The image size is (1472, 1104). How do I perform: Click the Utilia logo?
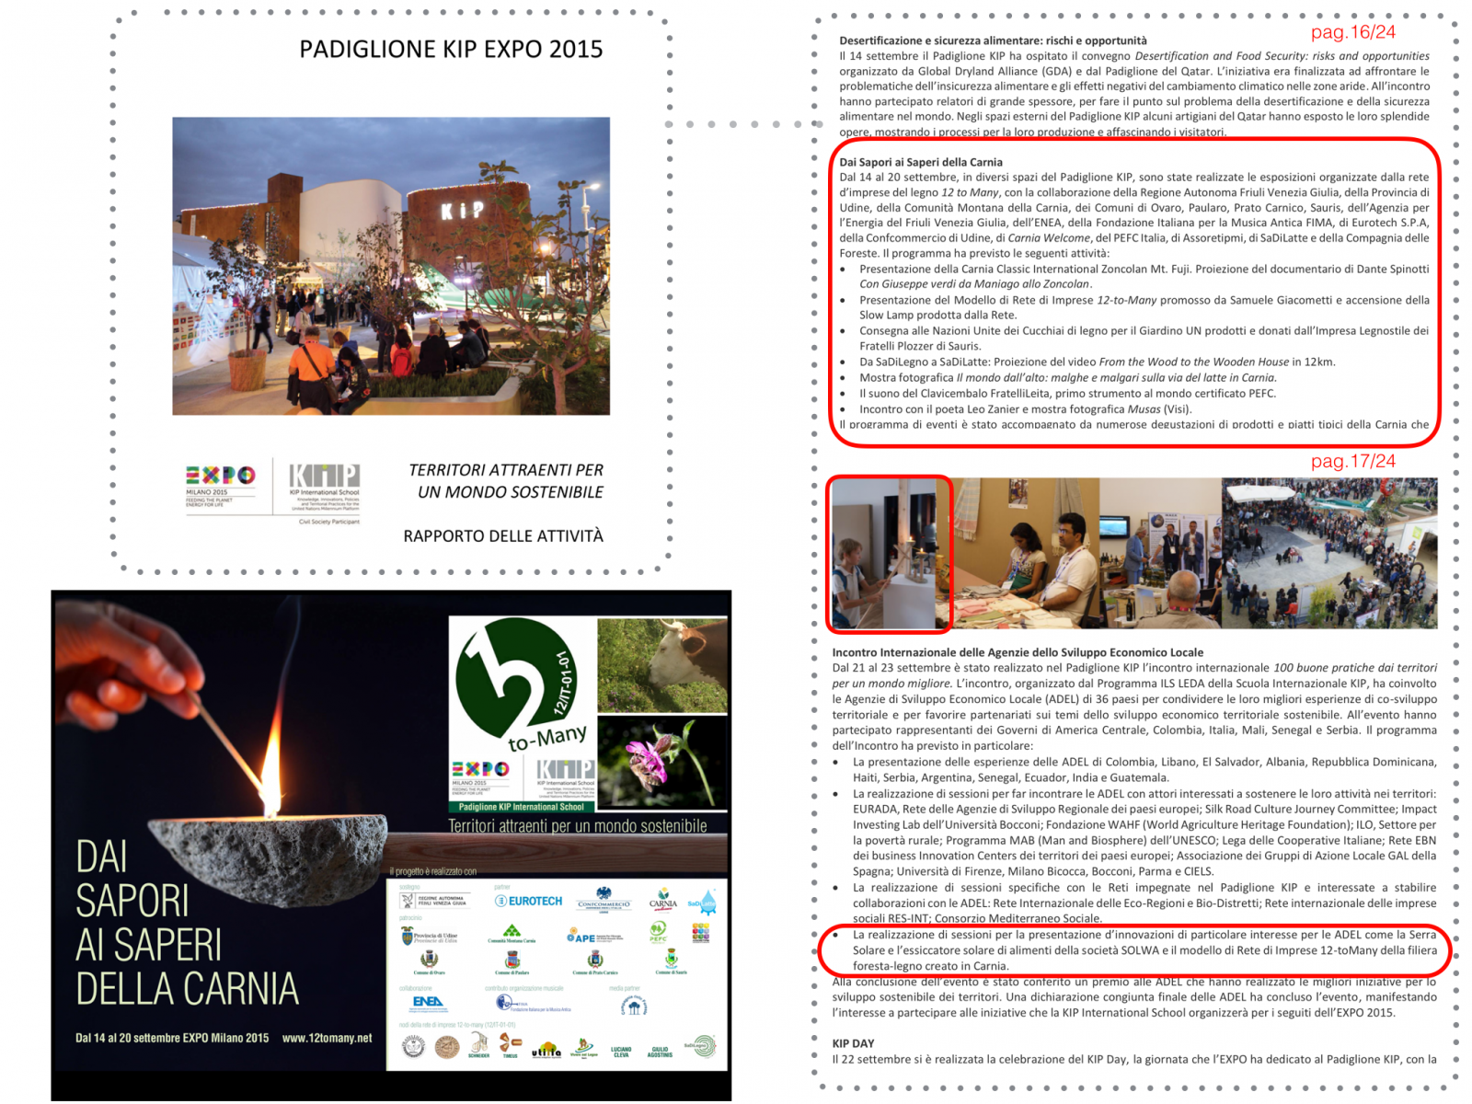click(546, 1048)
